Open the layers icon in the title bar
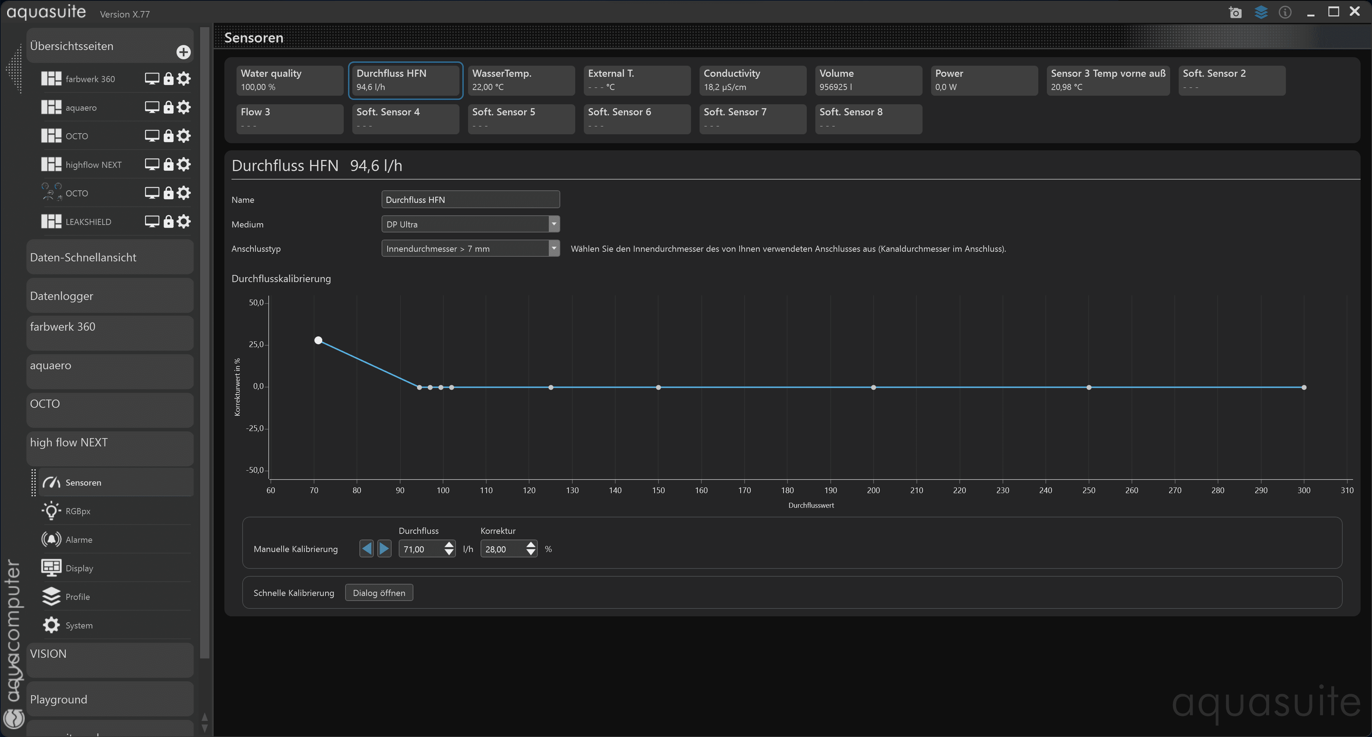Image resolution: width=1372 pixels, height=737 pixels. (1261, 12)
